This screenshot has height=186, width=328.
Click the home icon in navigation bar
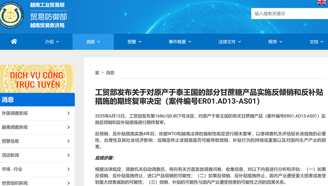coord(14,42)
